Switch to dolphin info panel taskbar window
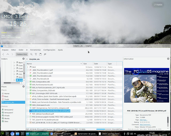The height and width of the screenshot is (136, 171). click(x=62, y=134)
